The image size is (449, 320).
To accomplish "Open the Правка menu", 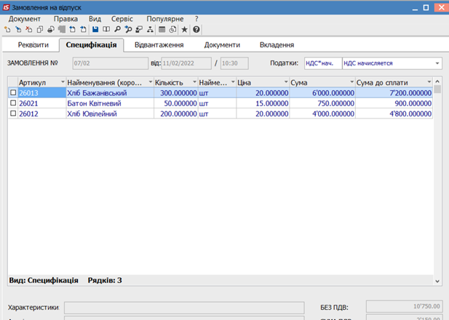I will pos(65,19).
